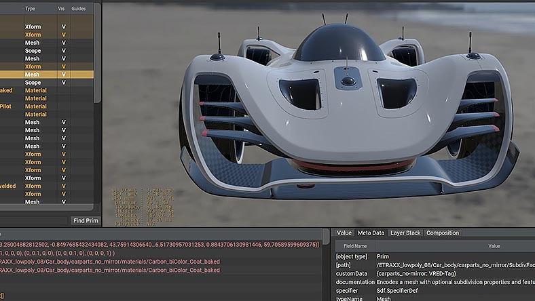Click the '{carparts_no-mirror: VRED-Tag}' value
Viewport: 535px width, 301px height.
(416, 273)
